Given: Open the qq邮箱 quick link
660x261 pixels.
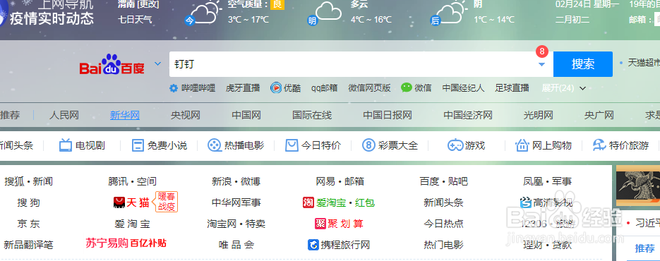Looking at the screenshot, I should (x=325, y=88).
